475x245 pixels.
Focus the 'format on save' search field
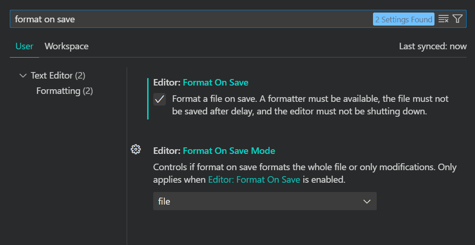pyautogui.click(x=186, y=19)
